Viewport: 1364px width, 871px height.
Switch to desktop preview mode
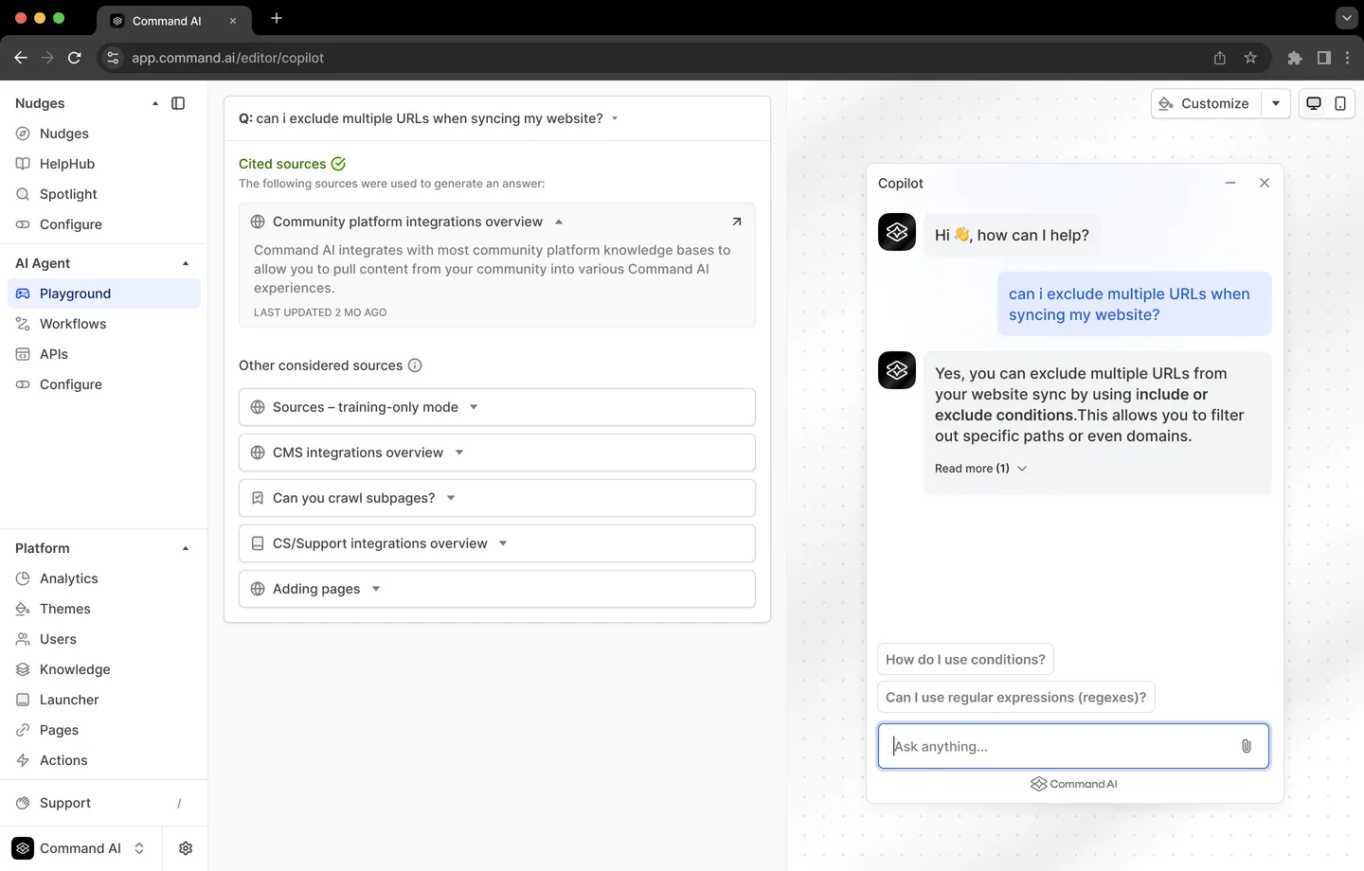pyautogui.click(x=1314, y=103)
